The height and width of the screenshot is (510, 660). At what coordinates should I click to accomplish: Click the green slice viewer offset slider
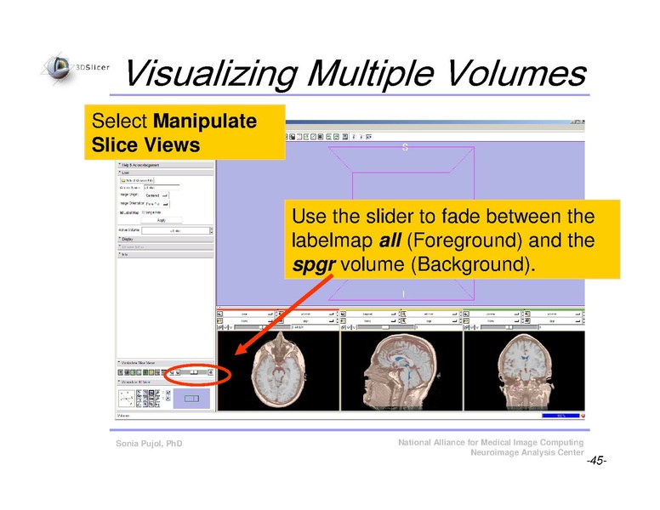click(509, 327)
